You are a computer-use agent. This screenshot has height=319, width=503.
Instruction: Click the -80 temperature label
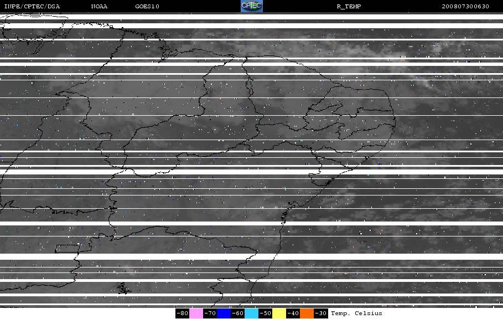click(182, 313)
